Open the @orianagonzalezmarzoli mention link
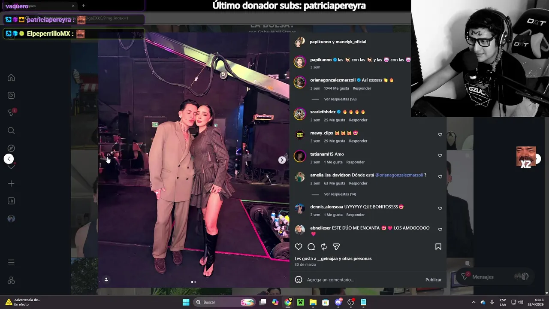 coord(399,175)
